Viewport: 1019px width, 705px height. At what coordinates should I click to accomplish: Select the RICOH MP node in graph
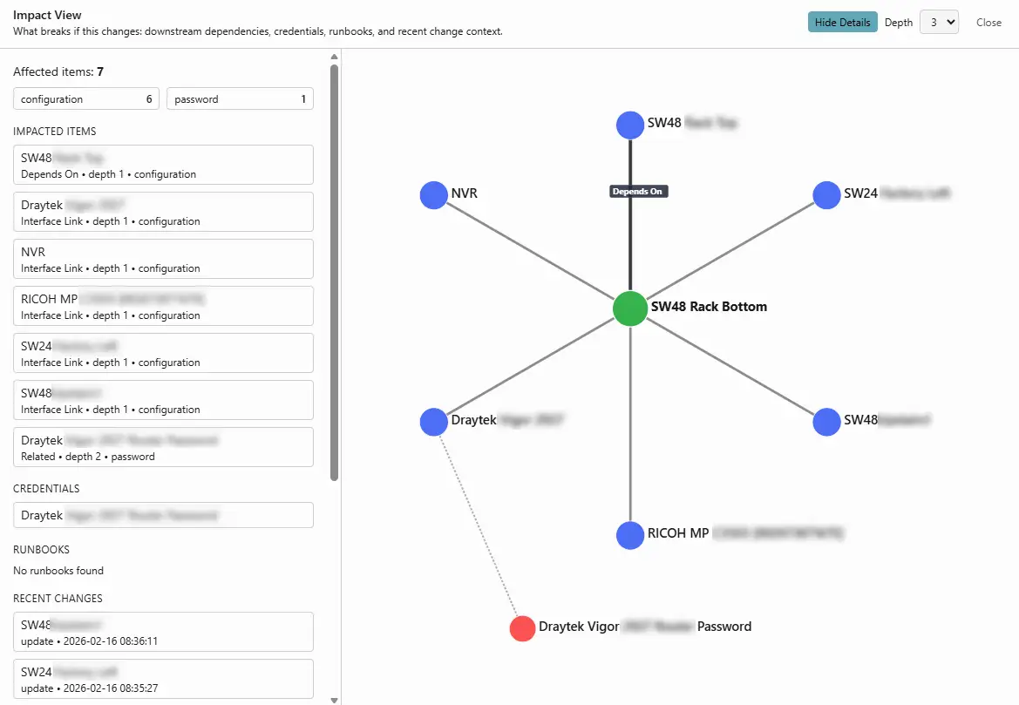[629, 535]
